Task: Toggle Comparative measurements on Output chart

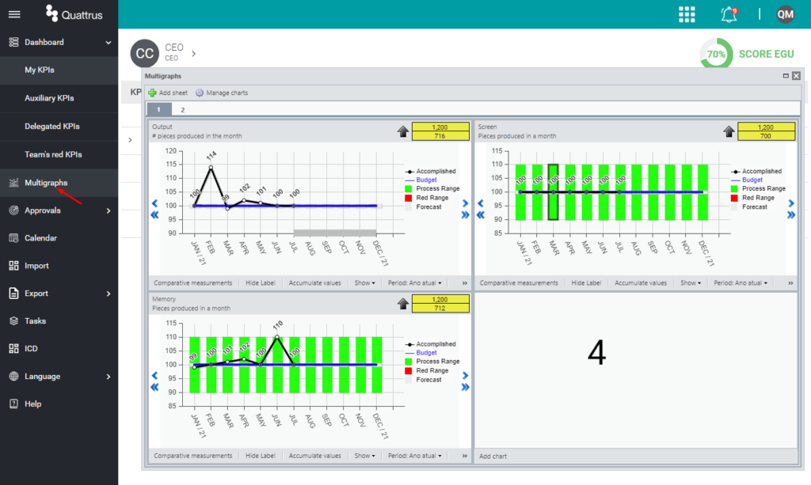Action: [x=193, y=283]
